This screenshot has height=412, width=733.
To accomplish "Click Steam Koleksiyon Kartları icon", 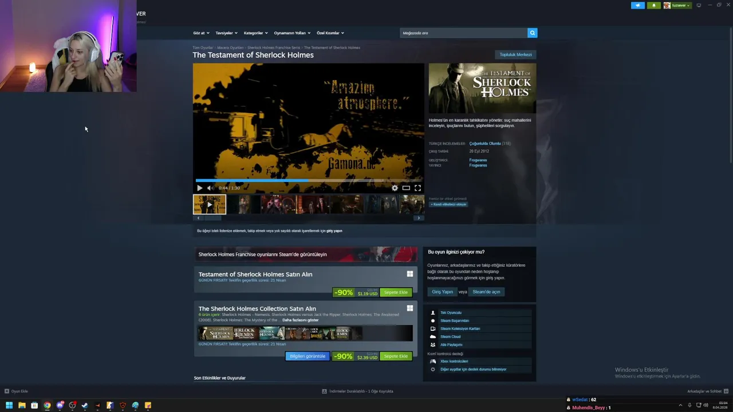I will (x=433, y=328).
